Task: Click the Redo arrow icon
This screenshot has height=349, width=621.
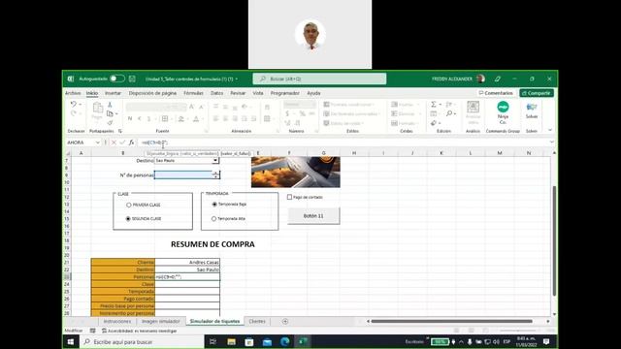Action: click(74, 113)
